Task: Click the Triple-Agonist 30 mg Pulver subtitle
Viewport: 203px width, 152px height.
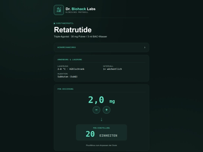Action: (x=80, y=36)
